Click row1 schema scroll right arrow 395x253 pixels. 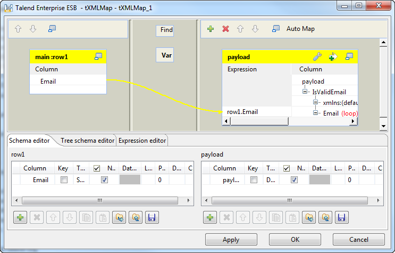tap(188, 200)
